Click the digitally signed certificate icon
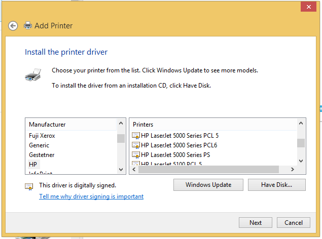 pyautogui.click(x=29, y=186)
